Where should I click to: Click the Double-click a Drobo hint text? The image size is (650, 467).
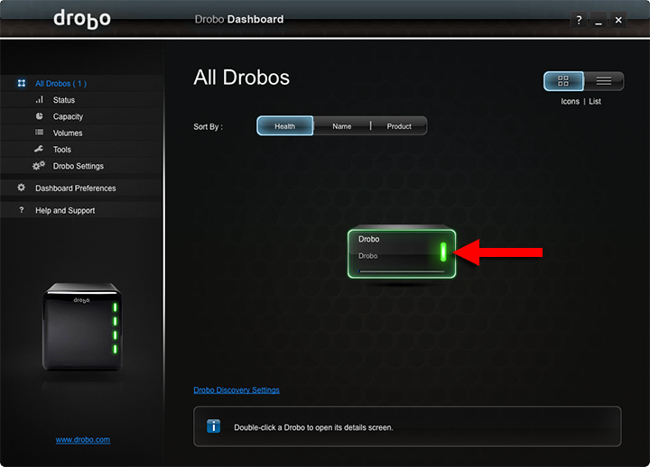[313, 427]
